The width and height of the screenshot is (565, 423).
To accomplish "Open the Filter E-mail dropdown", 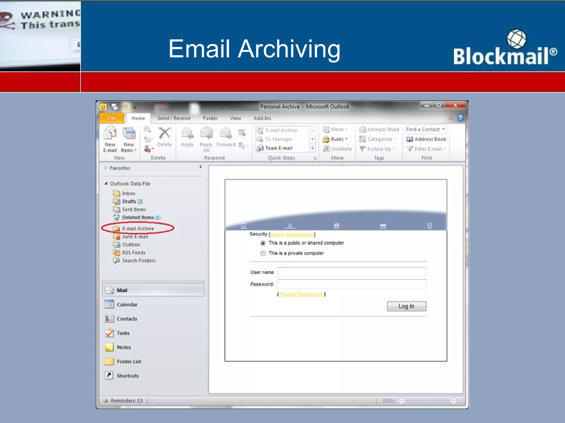I will pos(426,149).
